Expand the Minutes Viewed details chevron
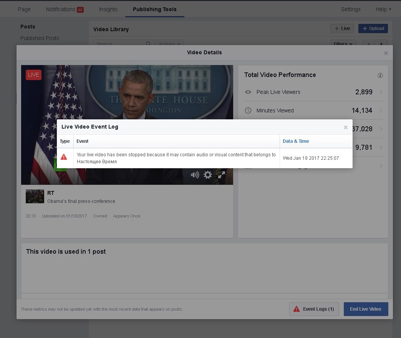This screenshot has height=338, width=401. point(381,110)
